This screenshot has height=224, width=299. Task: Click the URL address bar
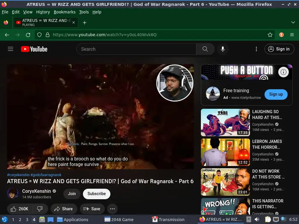tap(154, 35)
